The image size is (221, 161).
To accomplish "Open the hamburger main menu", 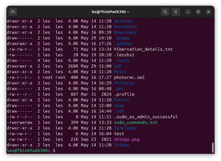I will (176, 12).
